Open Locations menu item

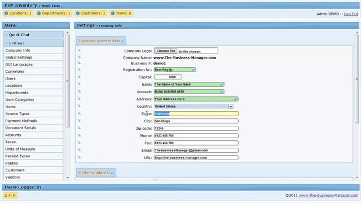pyautogui.click(x=33, y=85)
